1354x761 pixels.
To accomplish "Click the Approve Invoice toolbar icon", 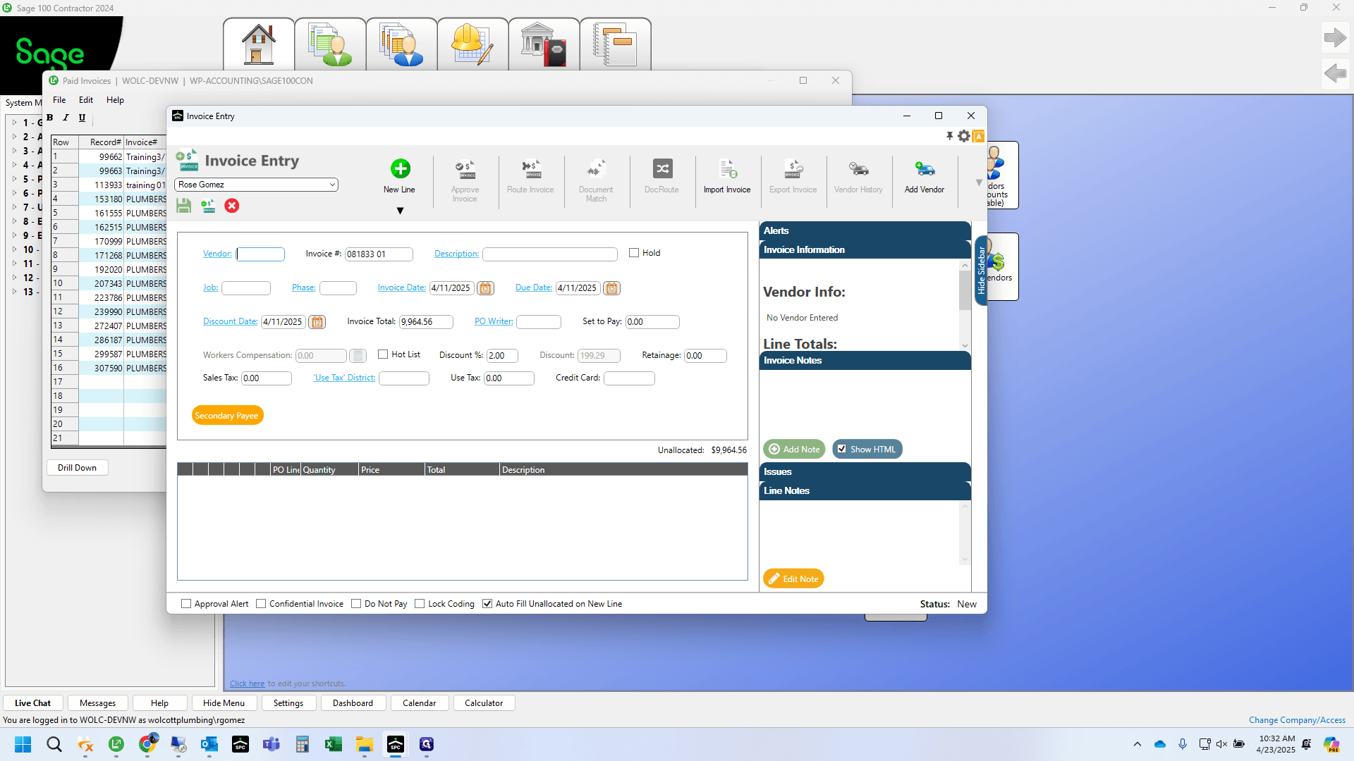I will [x=465, y=169].
